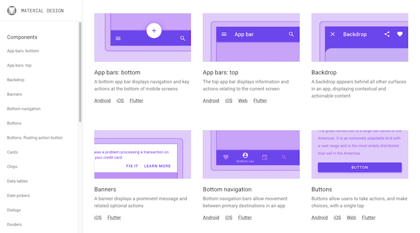Screen dimensions: 420x233
Task: Click the sidebar vertical scrollbar
Action: pyautogui.click(x=80, y=72)
